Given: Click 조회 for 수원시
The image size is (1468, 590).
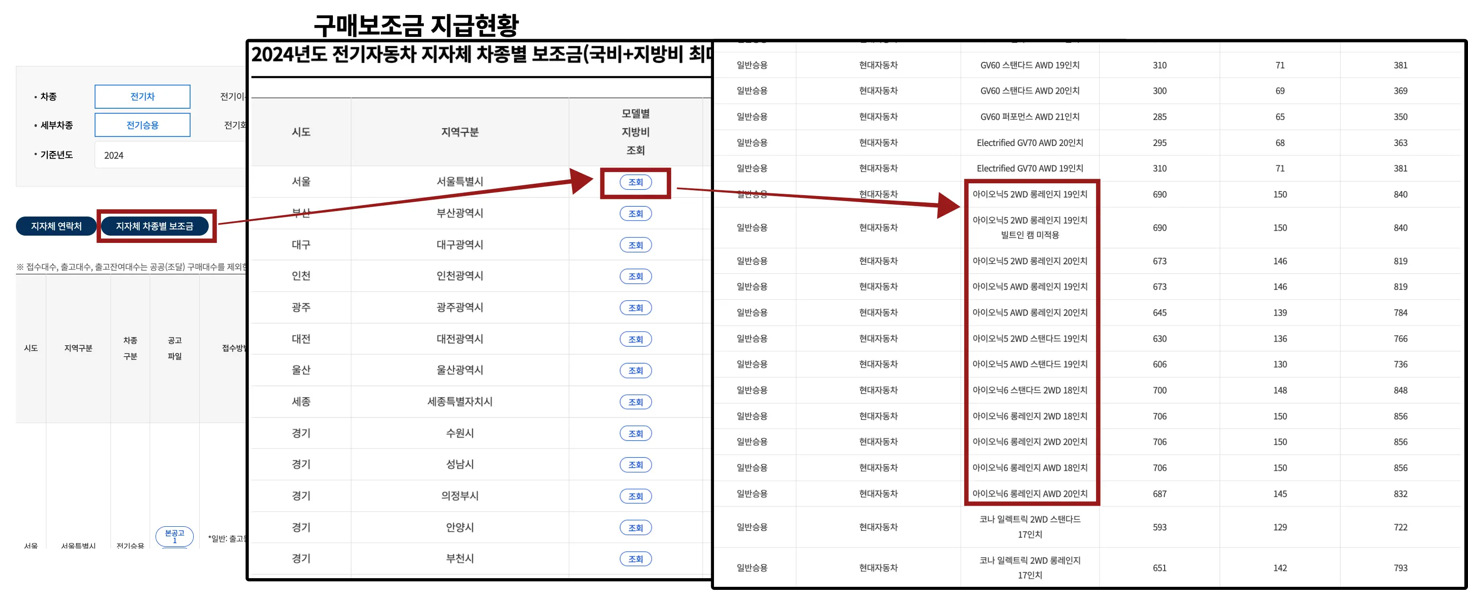Looking at the screenshot, I should [x=635, y=433].
